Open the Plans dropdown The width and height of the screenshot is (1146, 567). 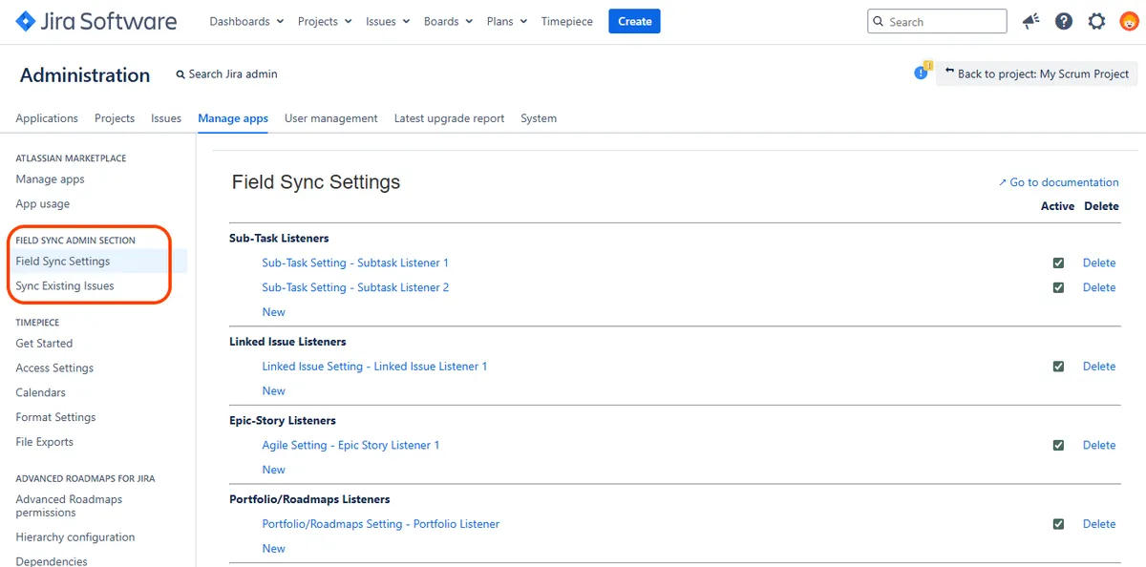click(507, 21)
